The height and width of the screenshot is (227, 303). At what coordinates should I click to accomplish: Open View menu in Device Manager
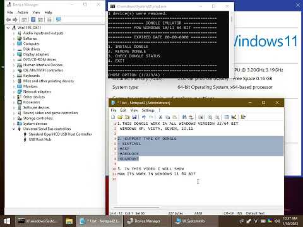point(36,13)
